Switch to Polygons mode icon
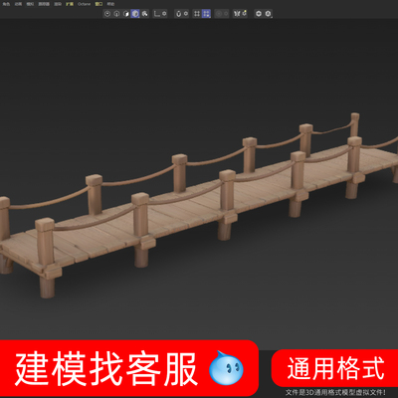This screenshot has width=398, height=398. click(x=126, y=14)
